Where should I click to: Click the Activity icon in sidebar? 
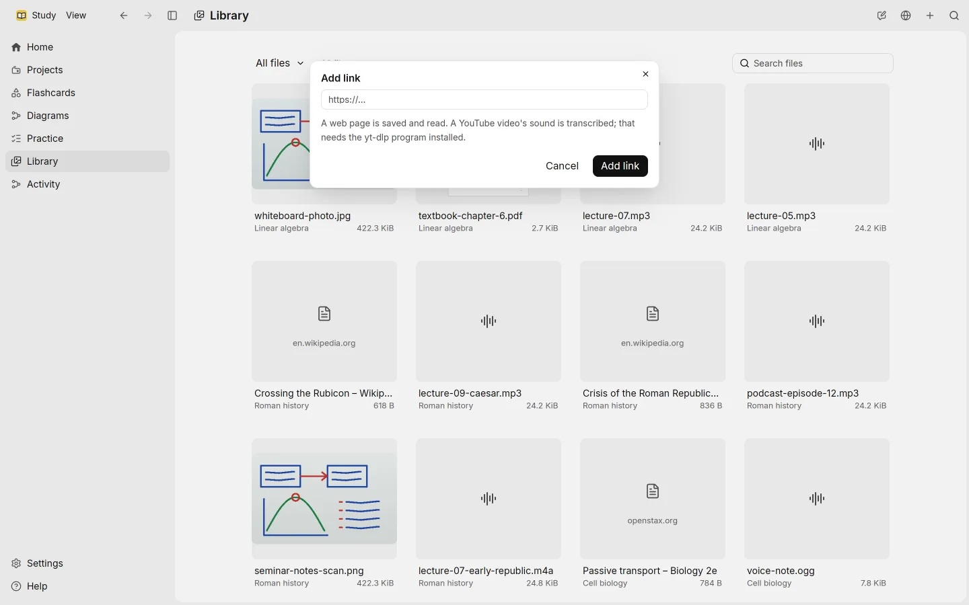[x=16, y=184]
